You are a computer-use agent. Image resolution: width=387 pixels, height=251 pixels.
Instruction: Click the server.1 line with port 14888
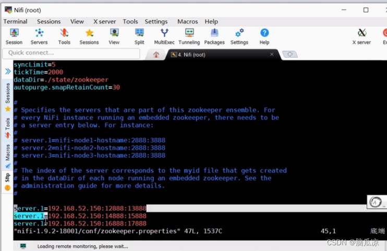tap(80, 216)
